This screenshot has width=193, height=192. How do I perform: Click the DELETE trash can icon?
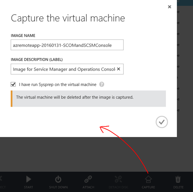pyautogui.click(x=178, y=179)
